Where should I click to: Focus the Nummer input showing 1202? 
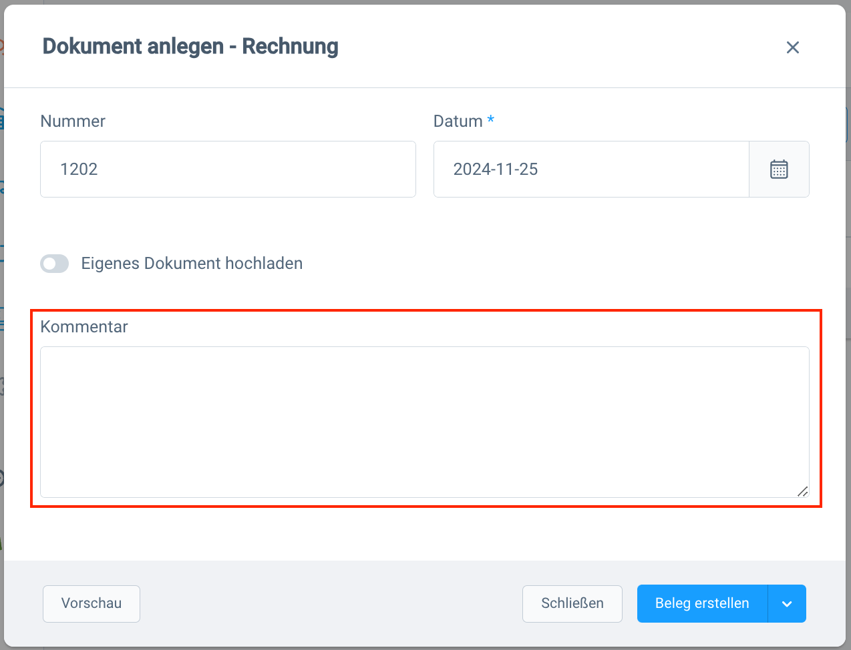228,169
